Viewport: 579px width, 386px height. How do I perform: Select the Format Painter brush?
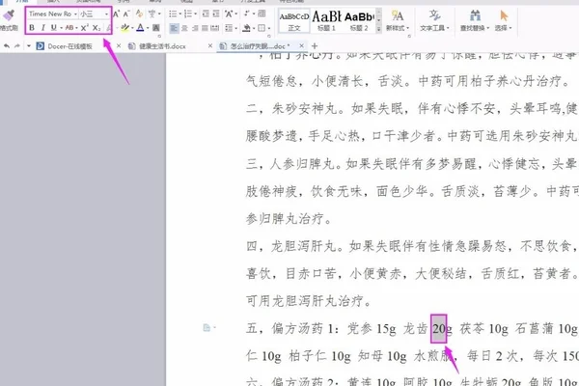click(9, 15)
